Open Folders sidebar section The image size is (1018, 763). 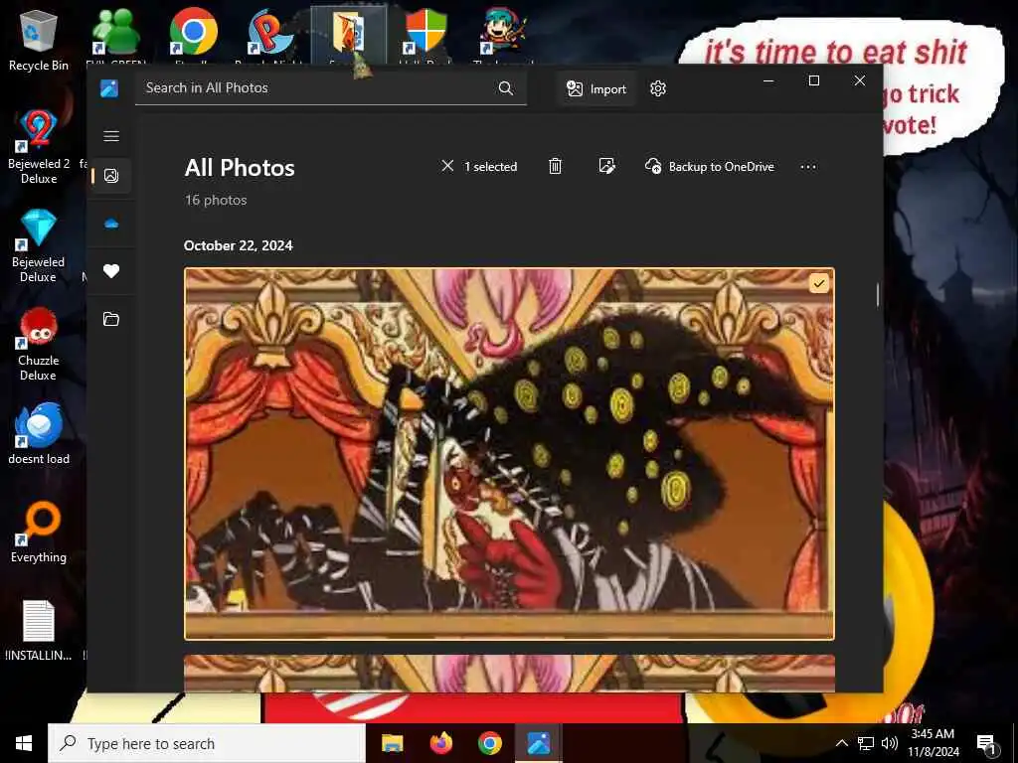click(111, 319)
